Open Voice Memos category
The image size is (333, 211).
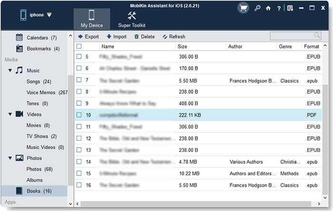pos(47,92)
